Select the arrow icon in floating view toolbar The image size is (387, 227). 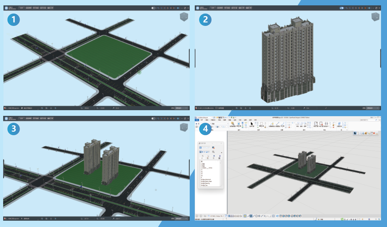tap(355, 133)
